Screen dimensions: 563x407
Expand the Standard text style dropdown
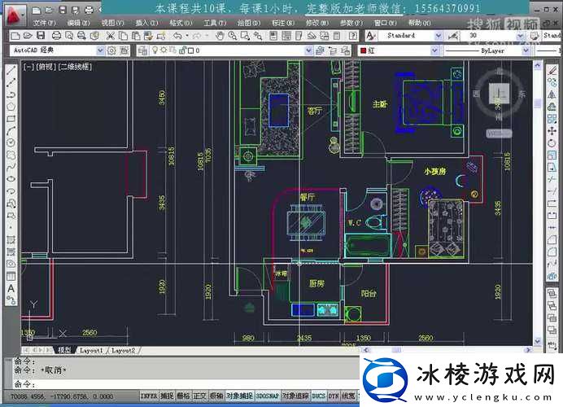[x=439, y=36]
